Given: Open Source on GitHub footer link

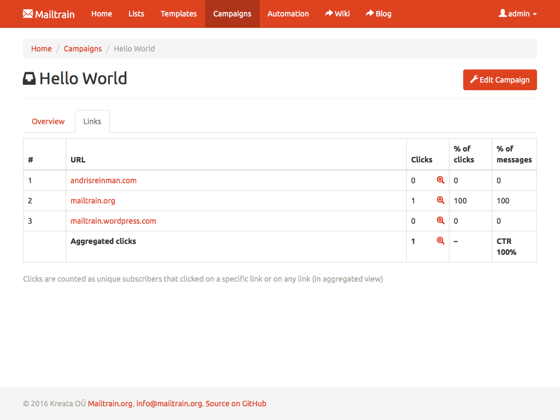Looking at the screenshot, I should tap(236, 404).
